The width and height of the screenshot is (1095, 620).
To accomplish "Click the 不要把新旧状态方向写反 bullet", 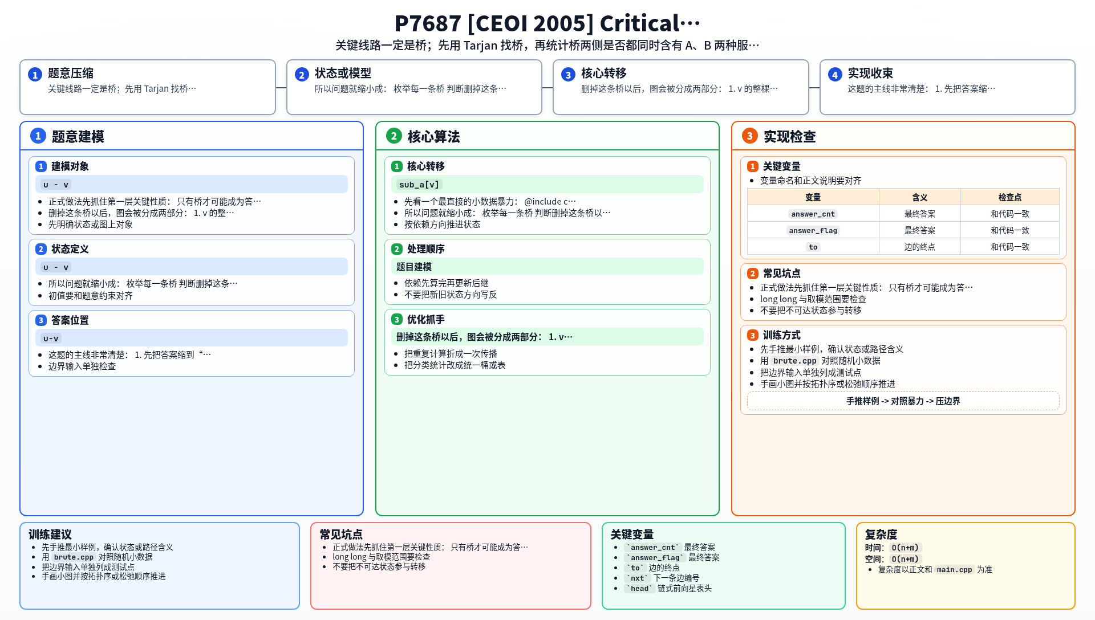I will [x=451, y=295].
